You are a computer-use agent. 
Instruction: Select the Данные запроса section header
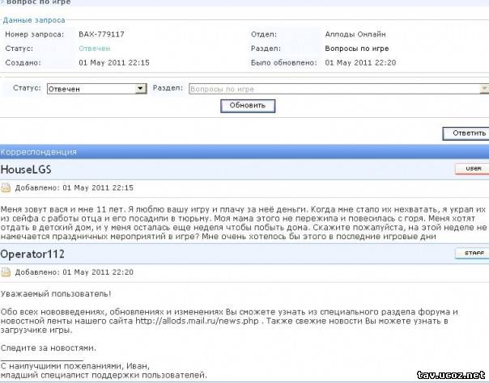coord(35,19)
